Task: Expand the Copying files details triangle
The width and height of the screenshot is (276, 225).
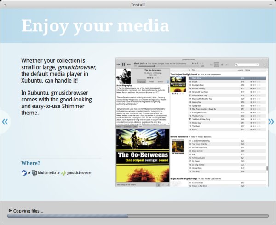Action: pos(10,211)
